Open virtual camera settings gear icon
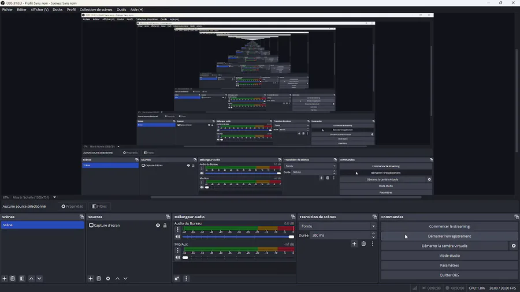 coord(514,246)
